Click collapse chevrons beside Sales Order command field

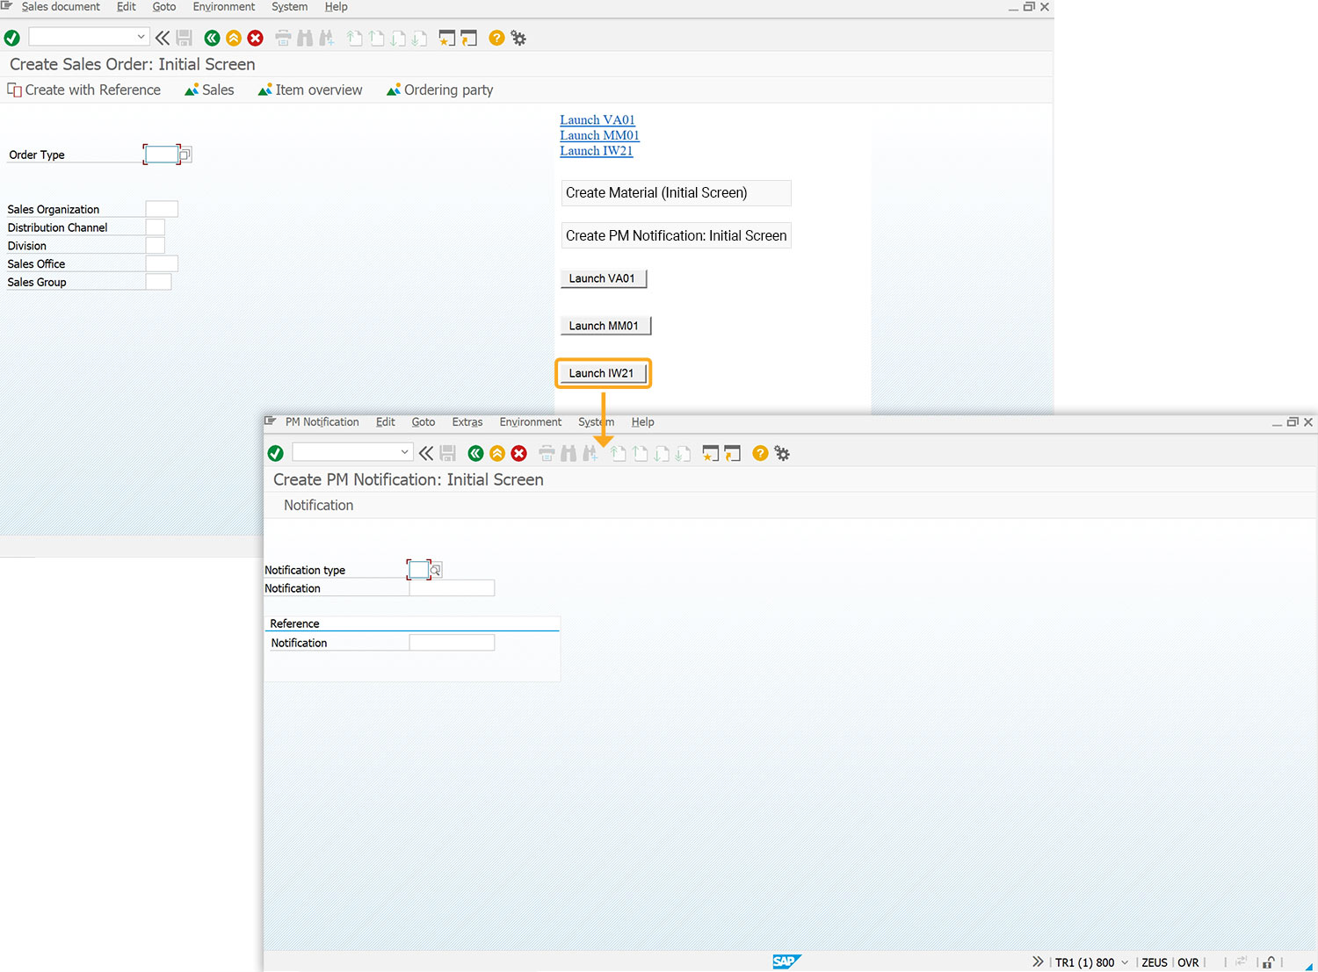click(163, 38)
